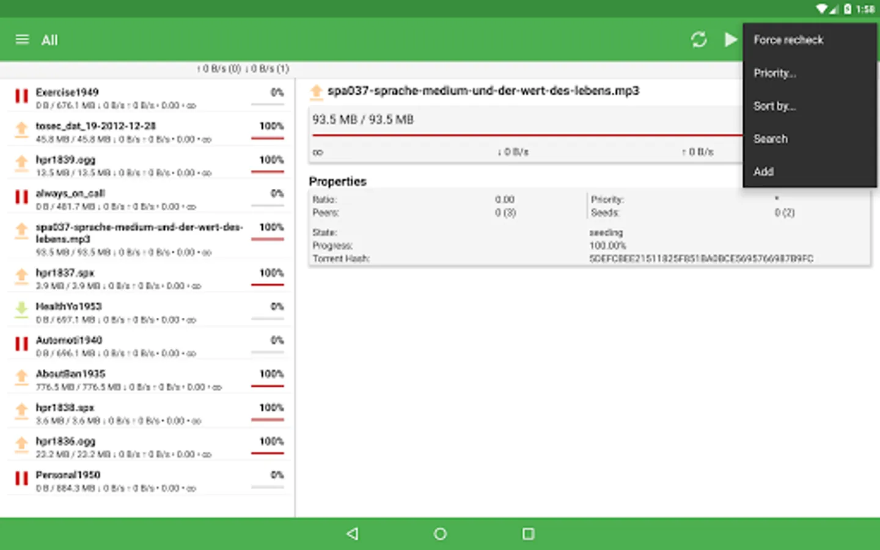This screenshot has height=550, width=880.
Task: Select the always_on_call torrent name
Action: 70,193
